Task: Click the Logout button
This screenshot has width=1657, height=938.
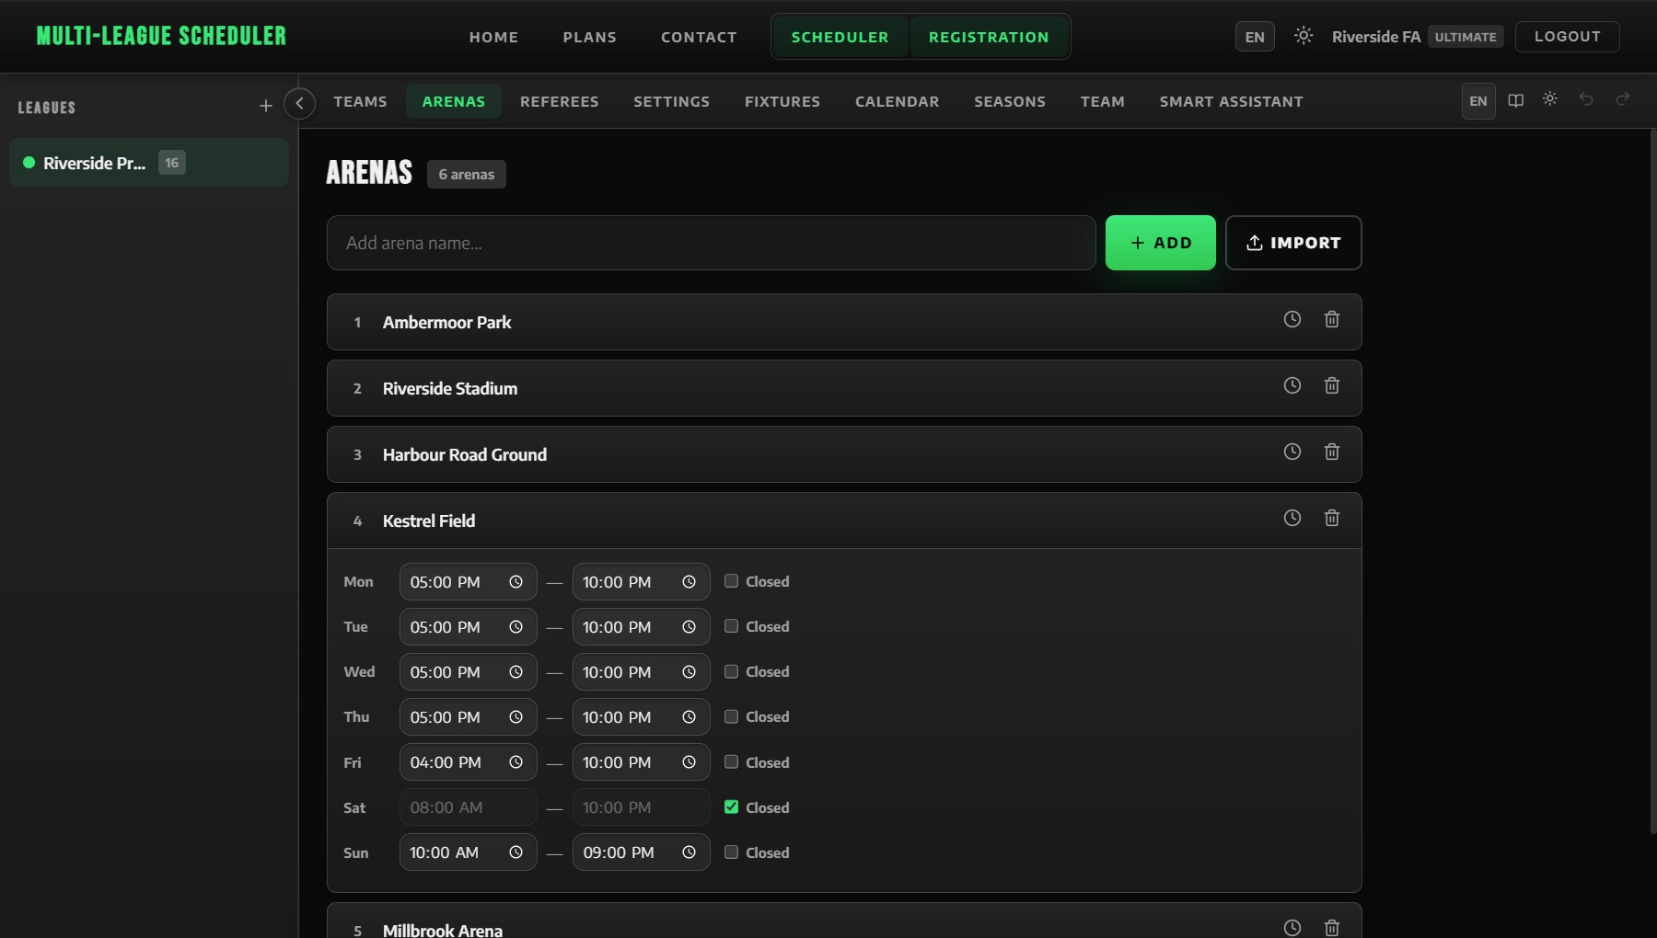Action: (x=1567, y=37)
